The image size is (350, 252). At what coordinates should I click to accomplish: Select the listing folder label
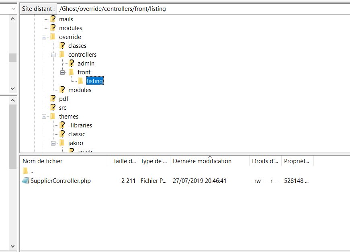click(95, 81)
